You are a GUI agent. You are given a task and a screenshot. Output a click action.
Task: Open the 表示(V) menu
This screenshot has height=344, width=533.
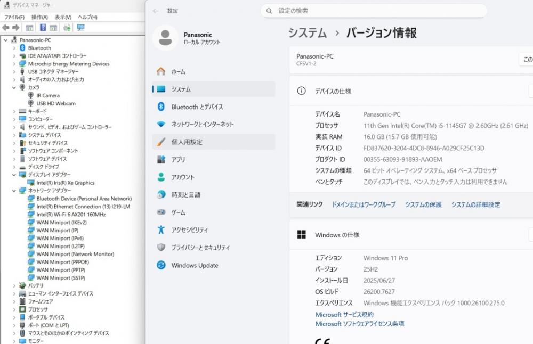pyautogui.click(x=63, y=17)
